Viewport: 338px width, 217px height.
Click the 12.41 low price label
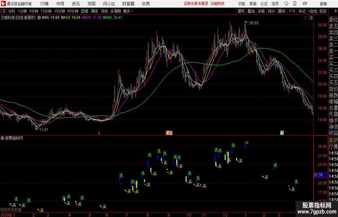tap(44, 130)
